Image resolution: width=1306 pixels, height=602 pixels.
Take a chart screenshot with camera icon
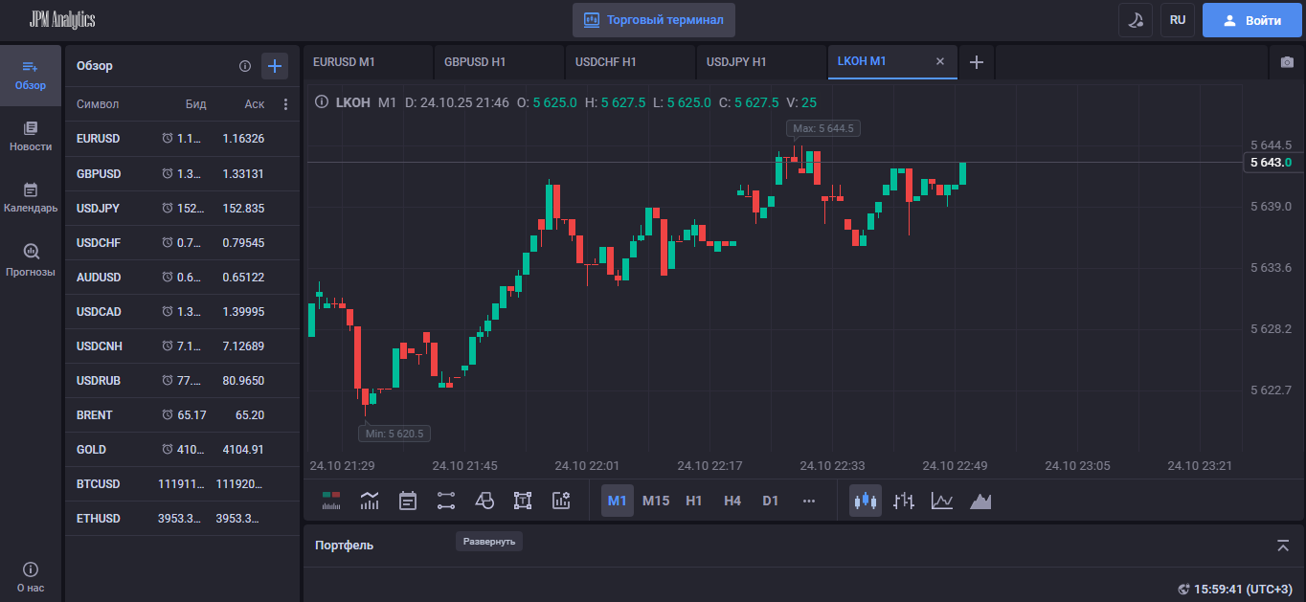(x=1286, y=62)
